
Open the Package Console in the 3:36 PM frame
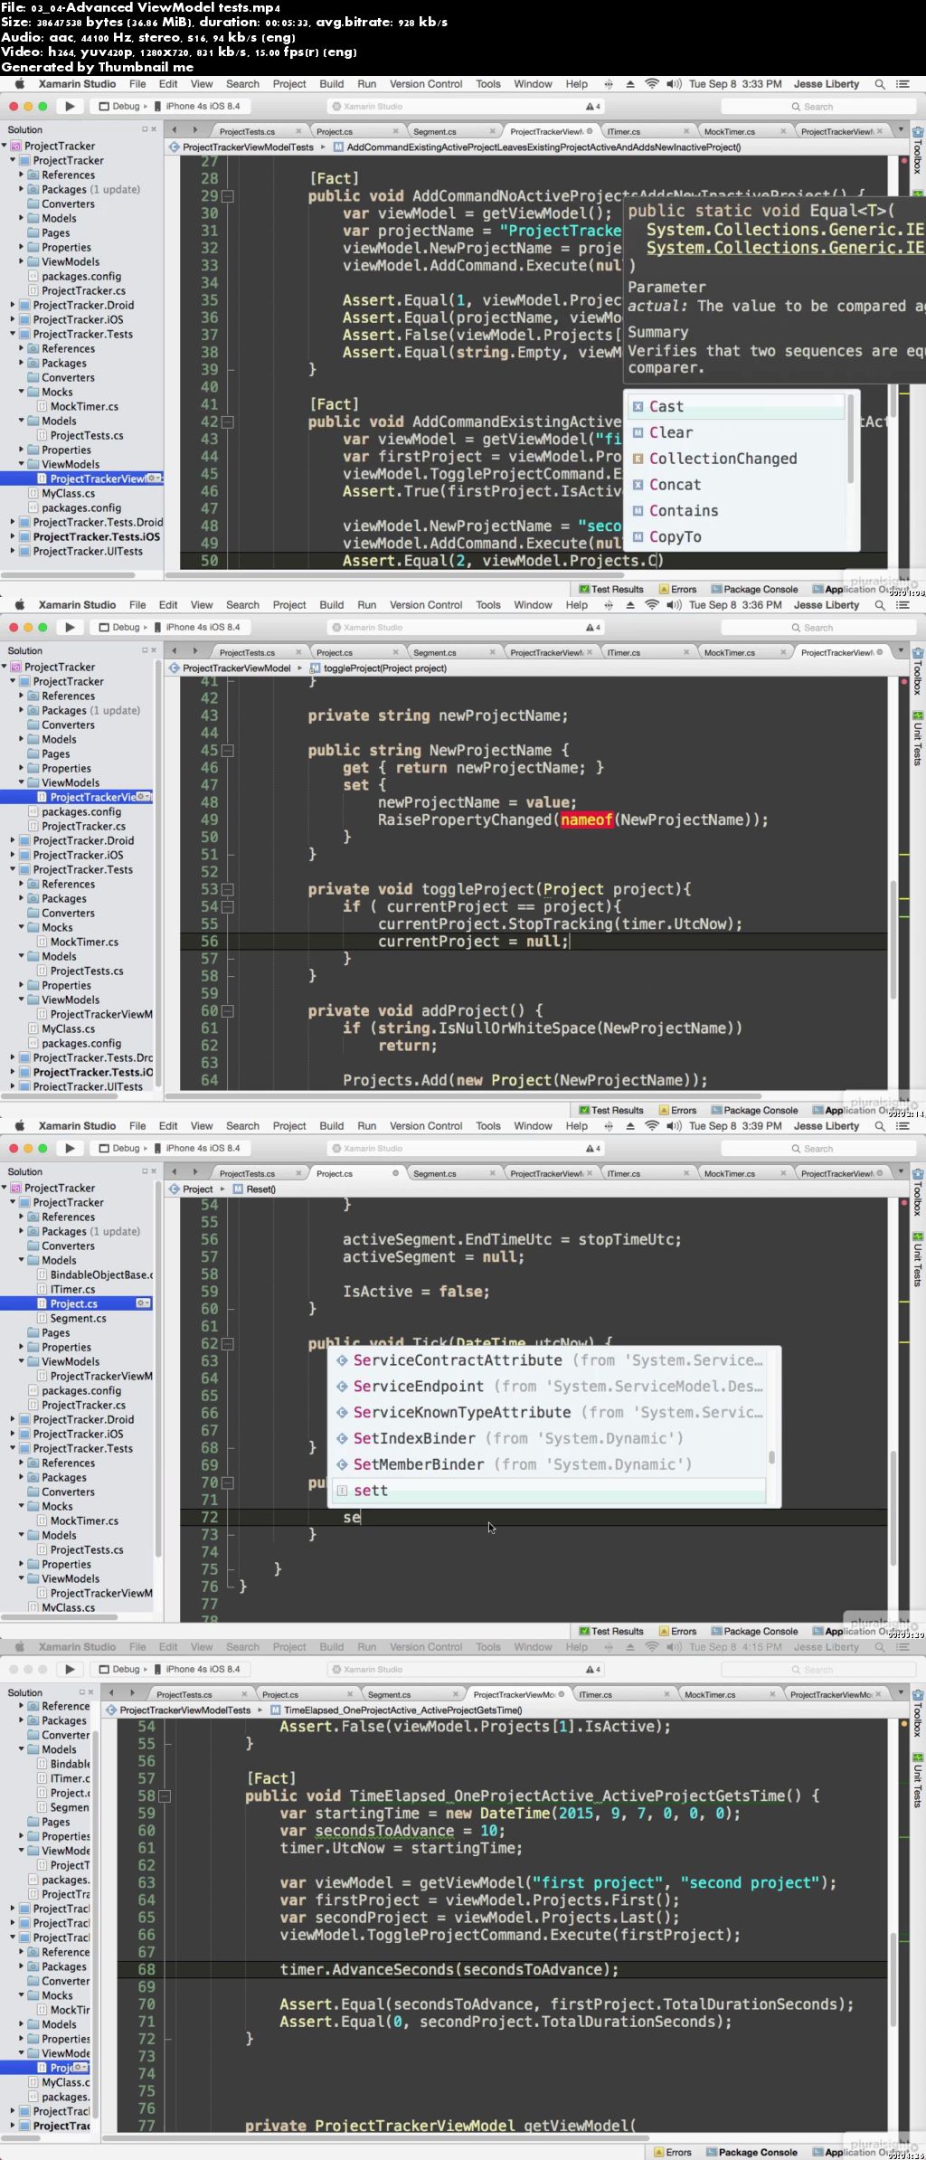point(754,1110)
